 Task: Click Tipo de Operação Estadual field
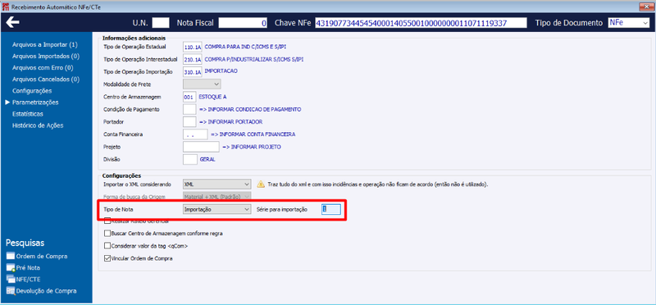pos(193,47)
